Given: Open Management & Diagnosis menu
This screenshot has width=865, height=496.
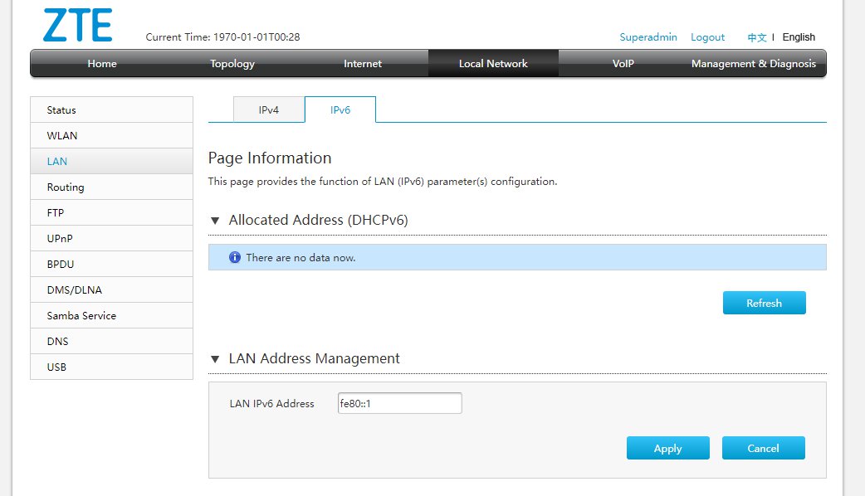Looking at the screenshot, I should coord(753,64).
